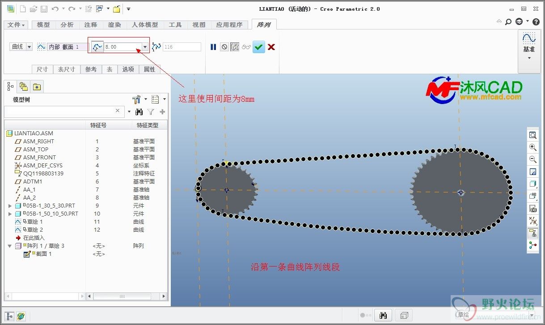Expand the 基准 datum group dropdown
545x325 pixels.
pyautogui.click(x=529, y=58)
